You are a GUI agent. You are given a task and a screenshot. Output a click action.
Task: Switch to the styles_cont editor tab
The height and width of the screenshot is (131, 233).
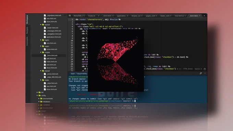click(165, 16)
